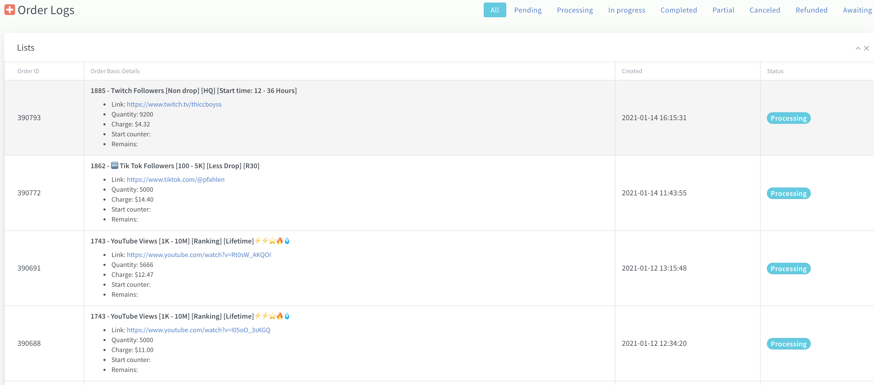This screenshot has height=385, width=874.
Task: Click the Order Basic Details column header
Action: click(x=115, y=71)
